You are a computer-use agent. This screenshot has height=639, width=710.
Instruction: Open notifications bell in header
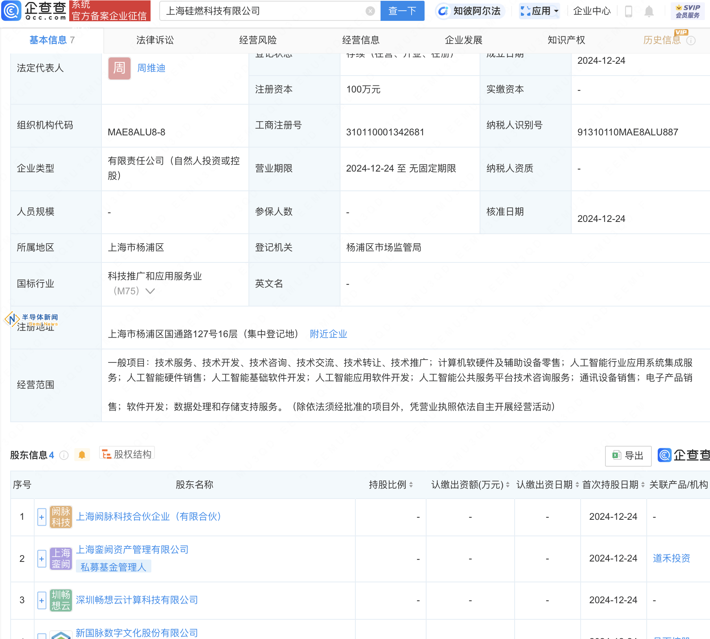pos(649,11)
